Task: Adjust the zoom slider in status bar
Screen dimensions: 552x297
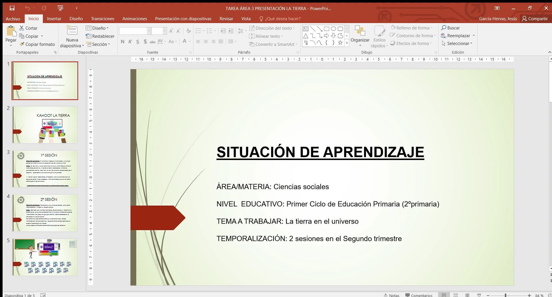Action: pyautogui.click(x=505, y=295)
